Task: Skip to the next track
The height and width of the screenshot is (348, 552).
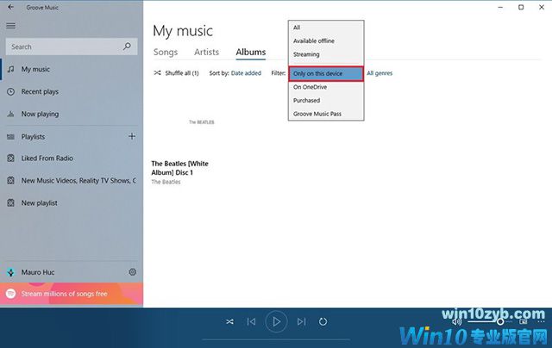Action: pyautogui.click(x=301, y=321)
